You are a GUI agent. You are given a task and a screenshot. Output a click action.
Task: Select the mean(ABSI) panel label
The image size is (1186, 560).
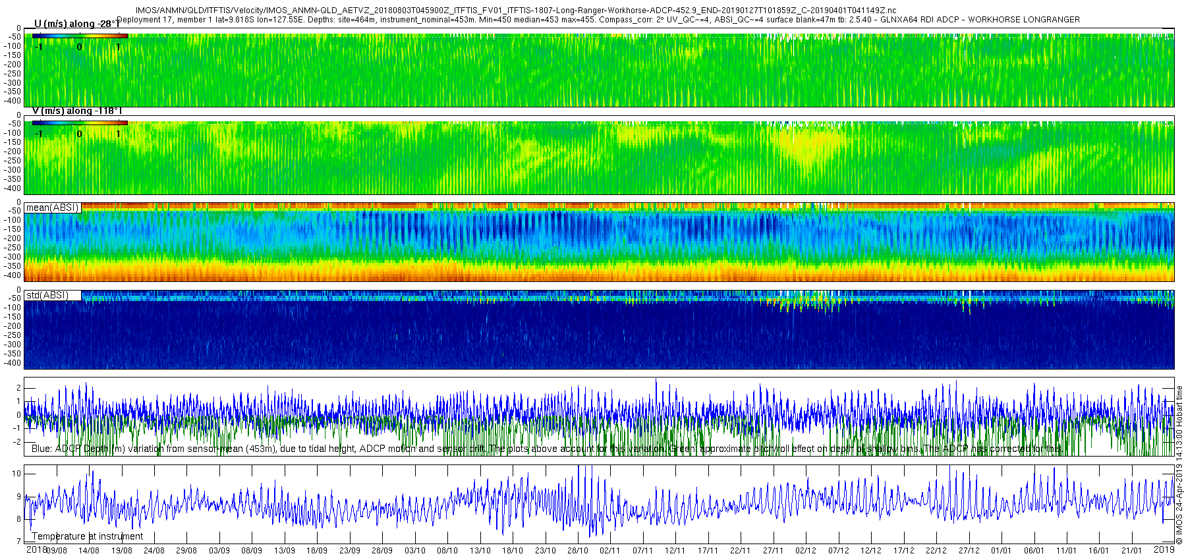(x=53, y=208)
